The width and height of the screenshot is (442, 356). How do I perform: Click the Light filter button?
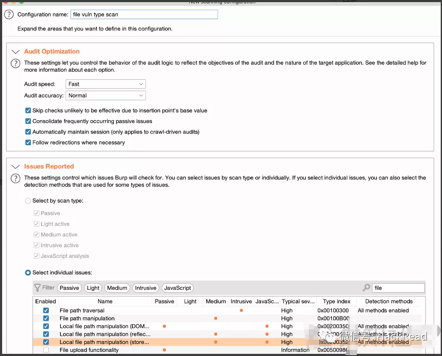(x=93, y=288)
